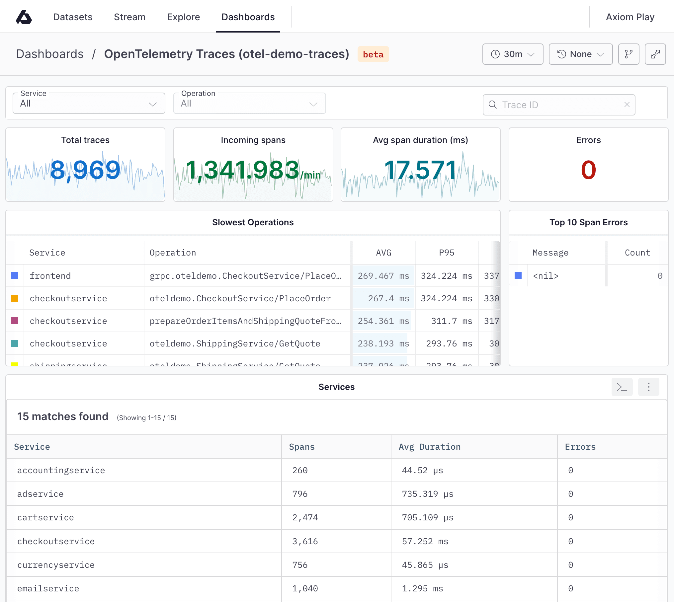Open the Services query terminal icon

click(622, 387)
